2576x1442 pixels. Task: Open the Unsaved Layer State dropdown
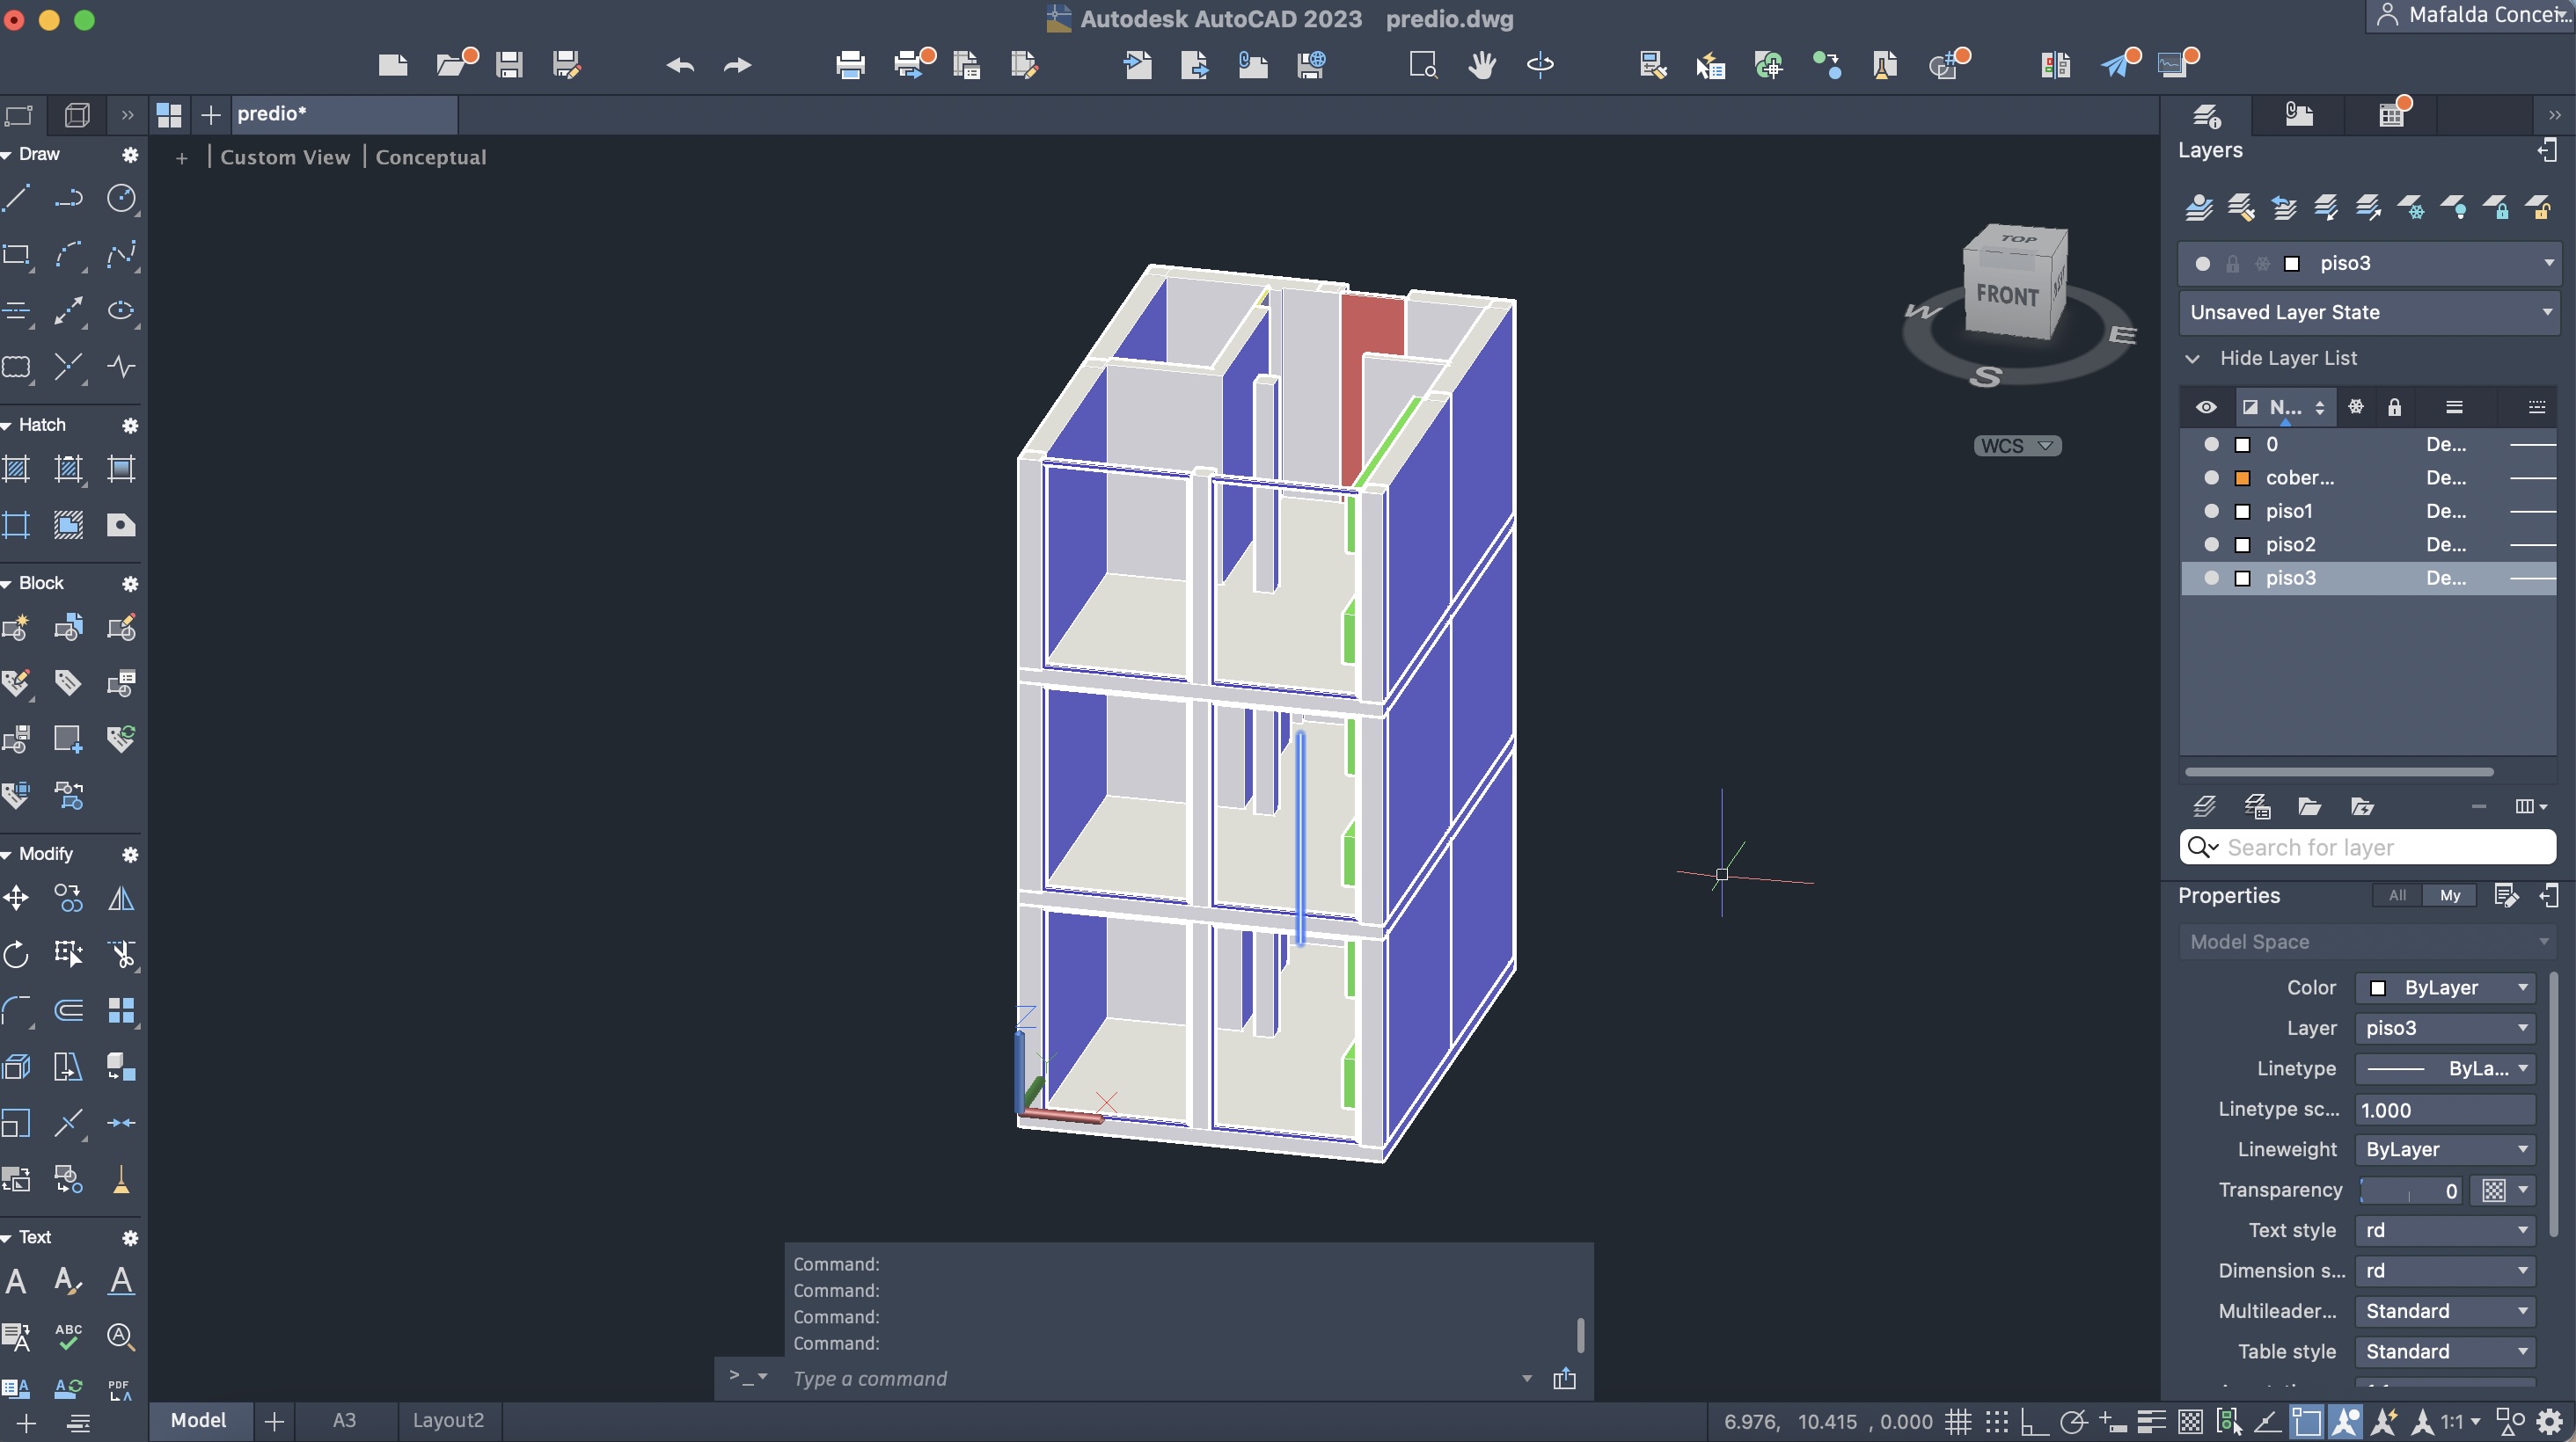point(2369,312)
